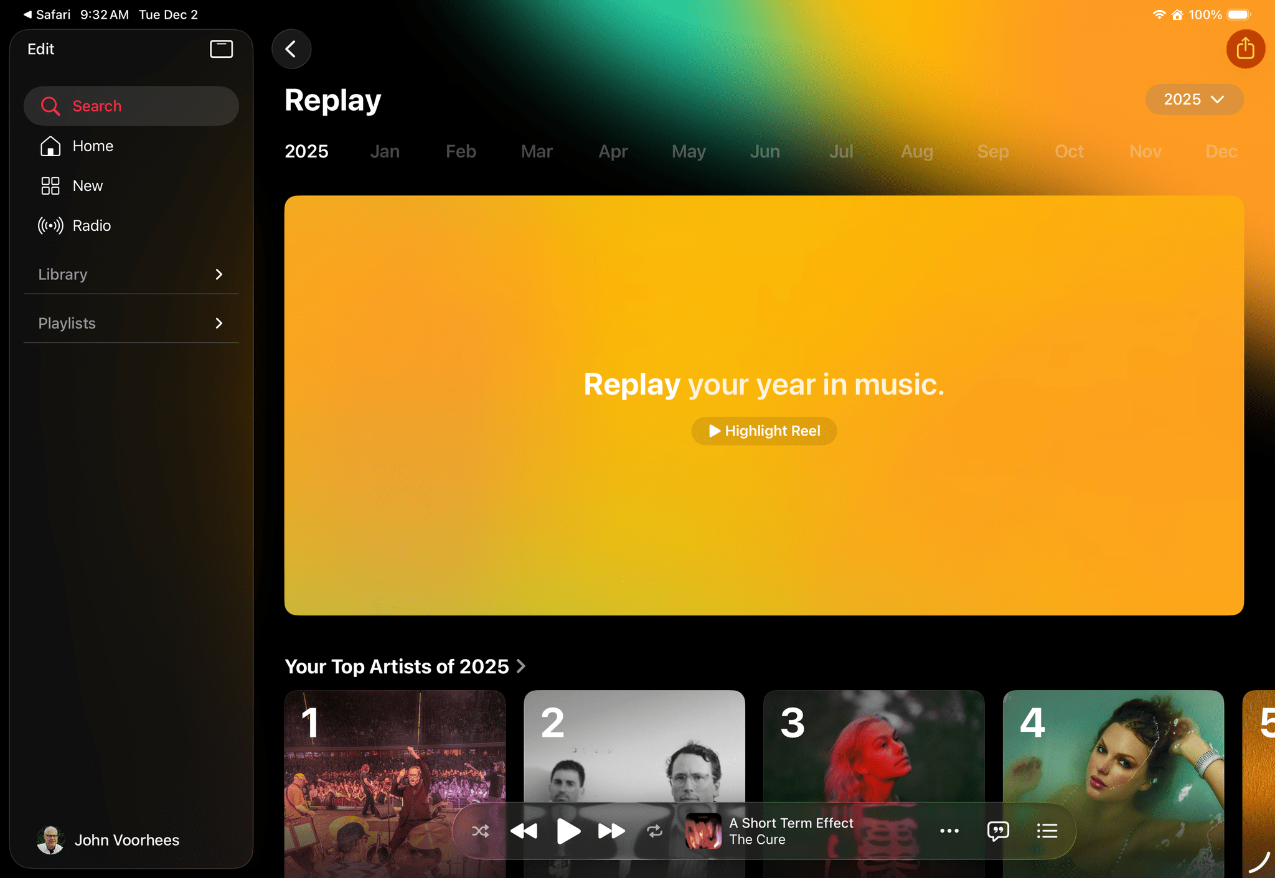Tap the Share icon at top right
Viewport: 1275px width, 878px height.
pos(1244,49)
